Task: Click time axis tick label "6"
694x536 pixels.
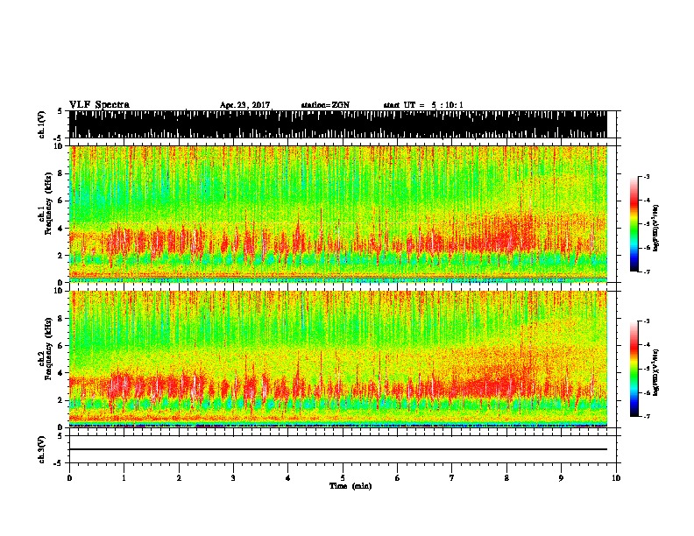Action: [x=398, y=478]
